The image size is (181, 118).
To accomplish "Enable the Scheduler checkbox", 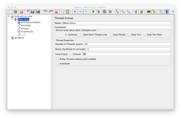I will pos(58,64).
